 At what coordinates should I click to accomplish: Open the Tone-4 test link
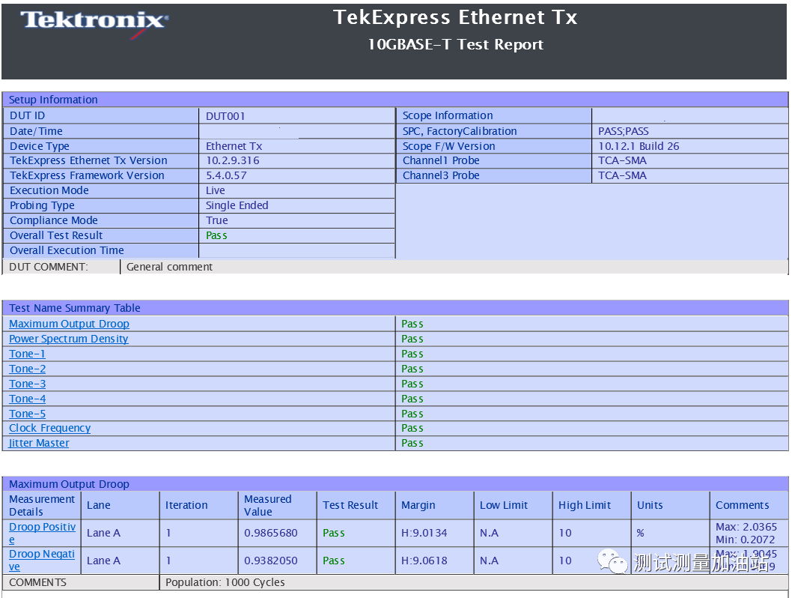[x=28, y=399]
